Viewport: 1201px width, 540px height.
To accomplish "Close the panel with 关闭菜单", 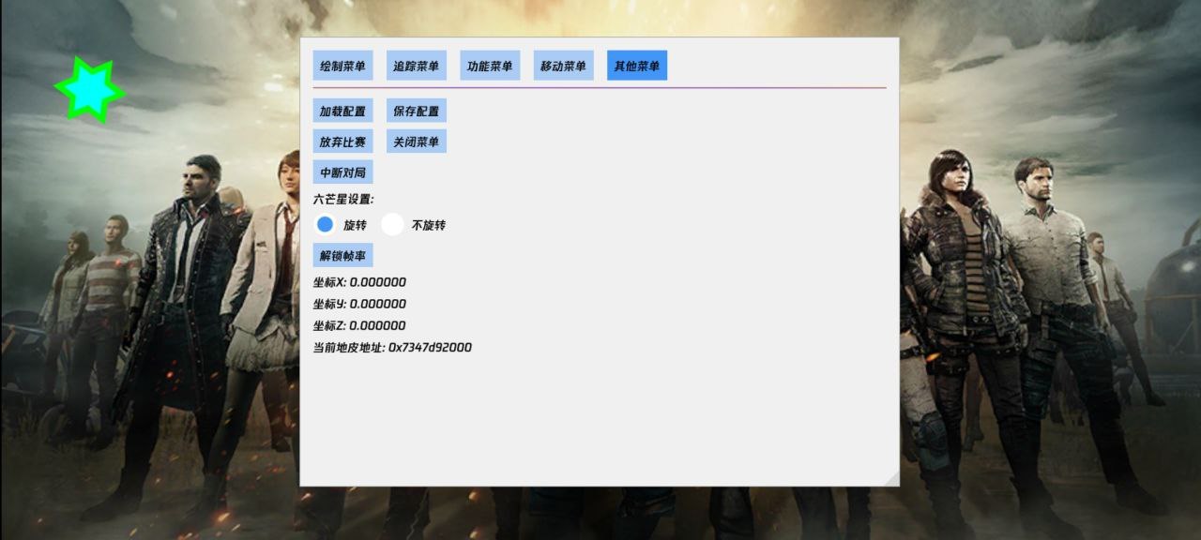I will coord(416,142).
